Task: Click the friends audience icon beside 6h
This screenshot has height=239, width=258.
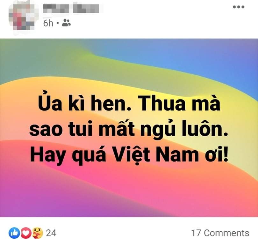Action: pos(66,23)
